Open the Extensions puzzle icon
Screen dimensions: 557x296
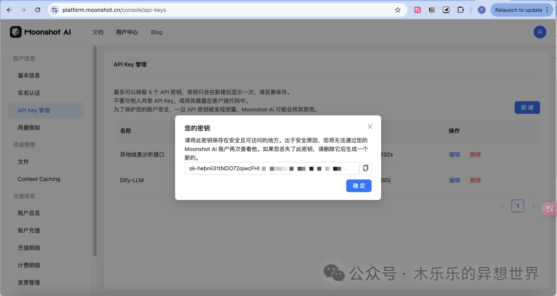click(x=461, y=10)
